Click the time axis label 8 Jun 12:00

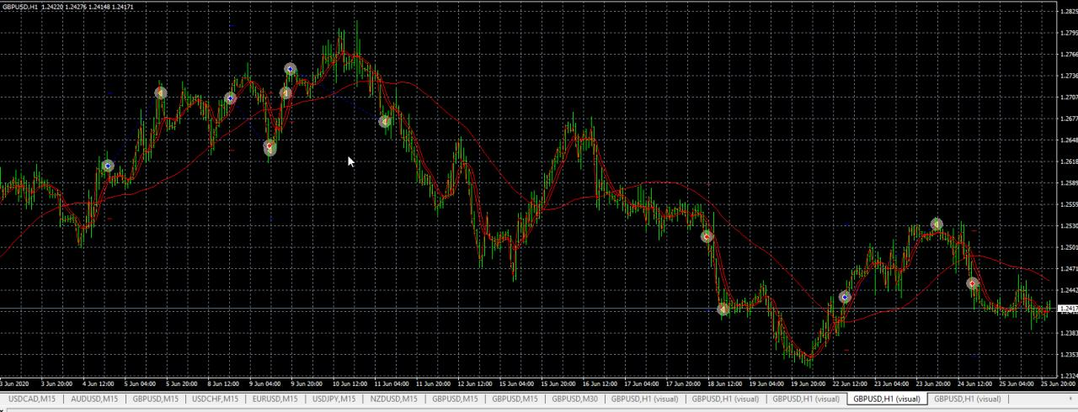pos(224,383)
